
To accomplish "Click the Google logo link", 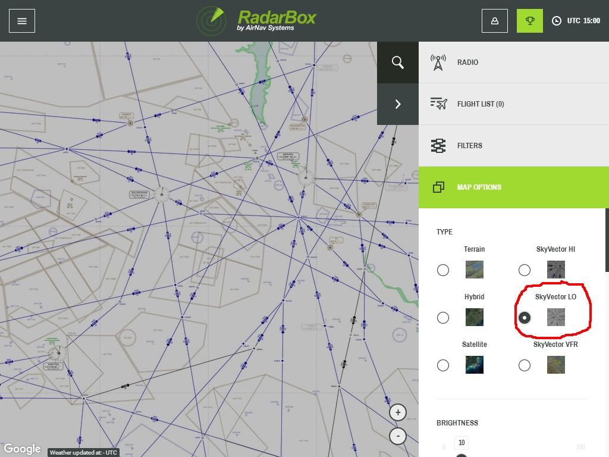I will (22, 449).
